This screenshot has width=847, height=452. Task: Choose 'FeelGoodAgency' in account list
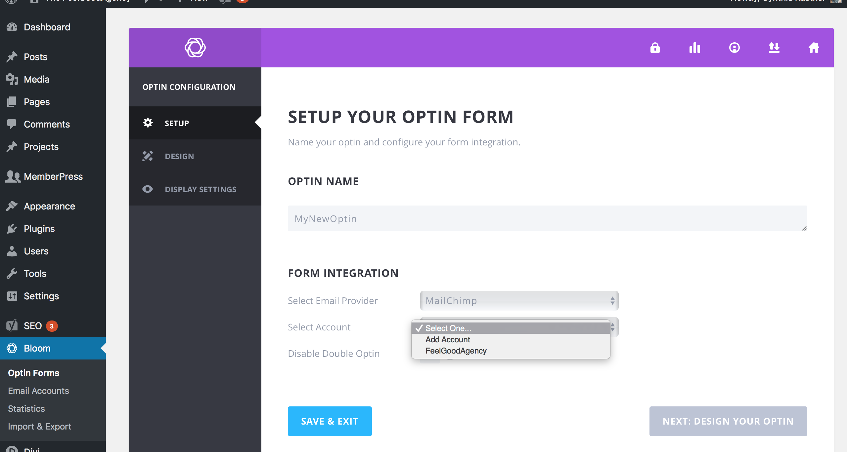click(x=511, y=351)
